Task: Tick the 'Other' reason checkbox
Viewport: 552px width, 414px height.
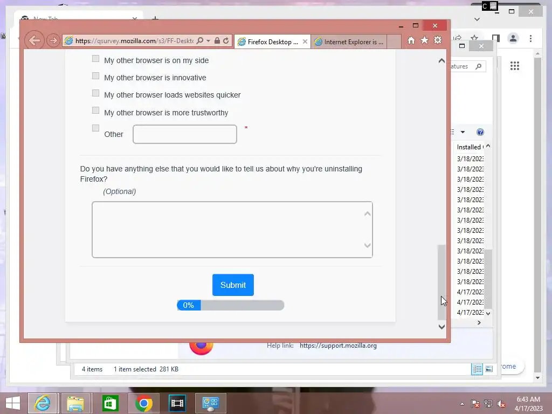Action: 95,128
